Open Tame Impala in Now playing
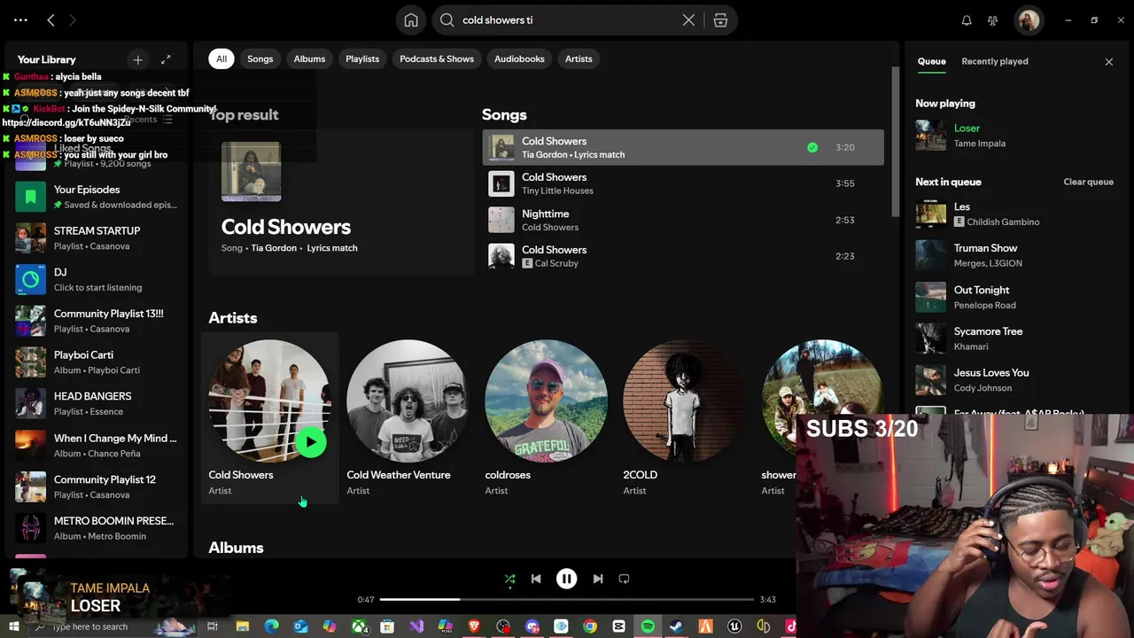Viewport: 1134px width, 638px height. 979,144
